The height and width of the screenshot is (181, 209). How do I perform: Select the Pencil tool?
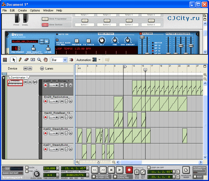20,60
